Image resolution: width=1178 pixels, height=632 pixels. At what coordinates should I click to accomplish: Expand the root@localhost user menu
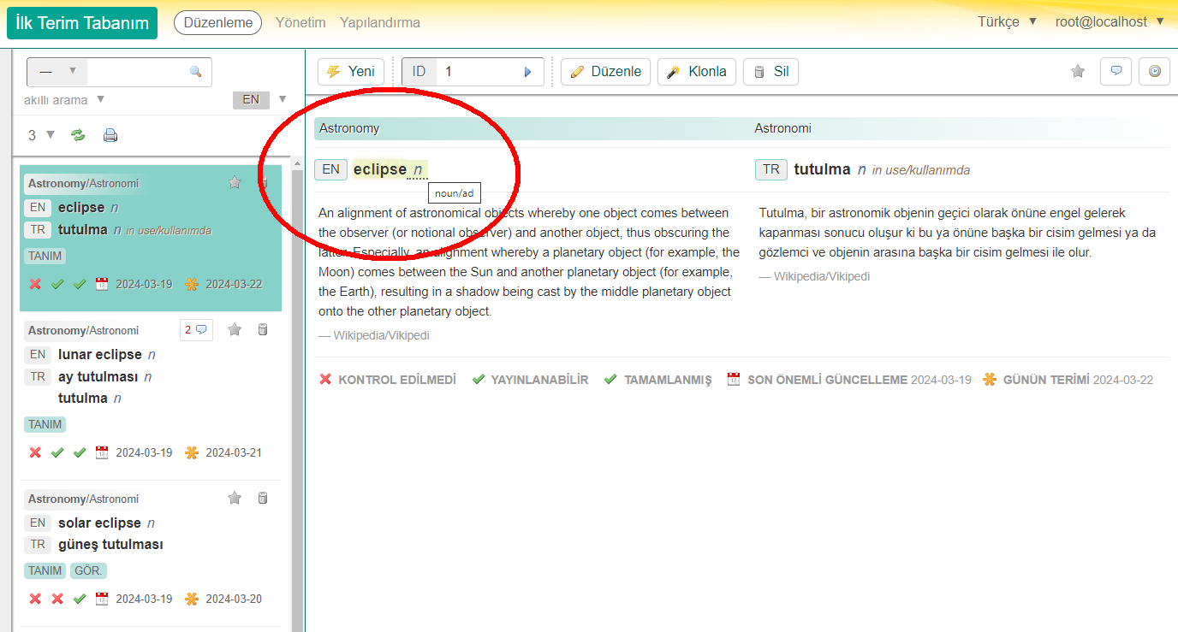[x=1109, y=22]
